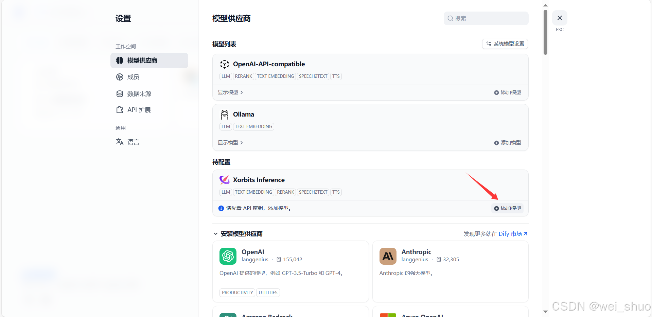
Task: Open the 语言 settings section
Action: (x=149, y=142)
